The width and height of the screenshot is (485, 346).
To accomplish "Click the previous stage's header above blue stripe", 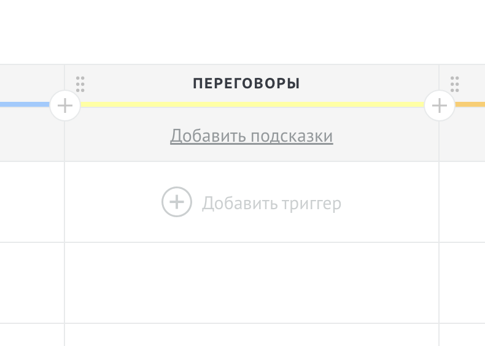I will pos(32,83).
